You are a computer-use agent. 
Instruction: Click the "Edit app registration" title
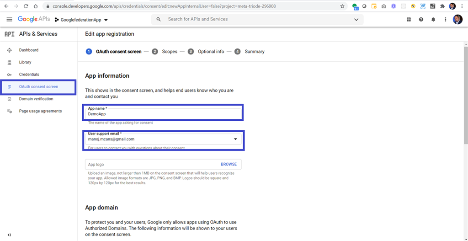[110, 34]
